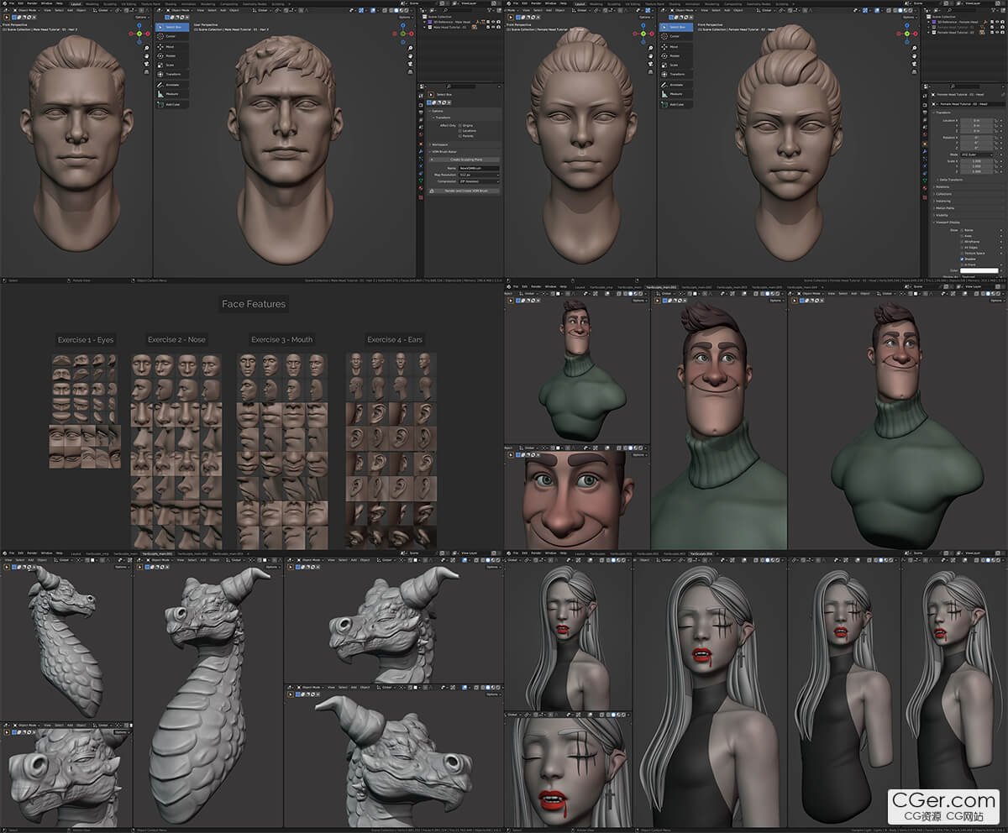Enable the Origins checkbox under Affect Only
This screenshot has height=833, width=1008.
459,125
